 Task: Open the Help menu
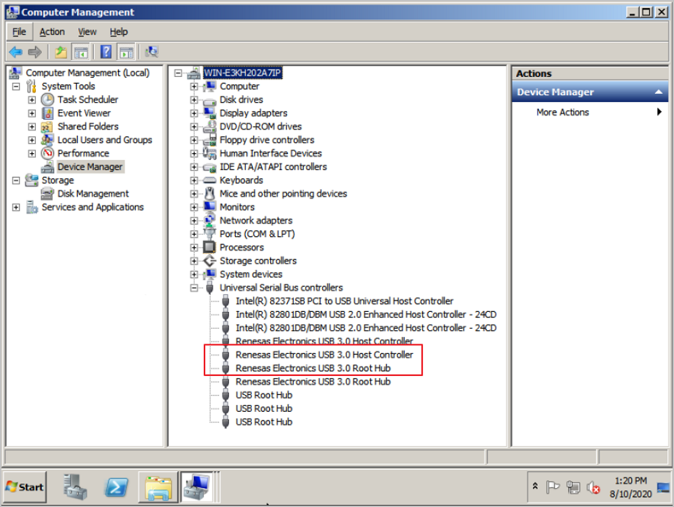click(119, 32)
